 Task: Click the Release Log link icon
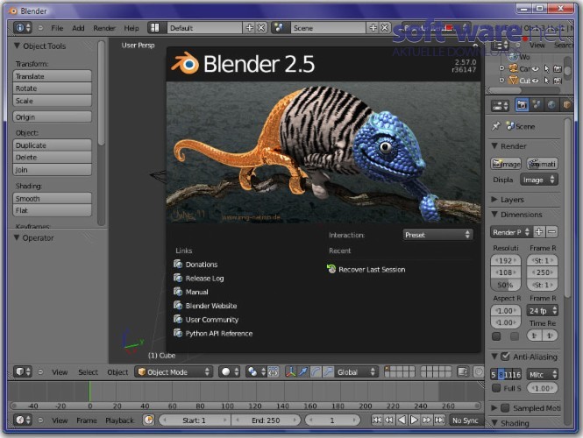pos(178,278)
